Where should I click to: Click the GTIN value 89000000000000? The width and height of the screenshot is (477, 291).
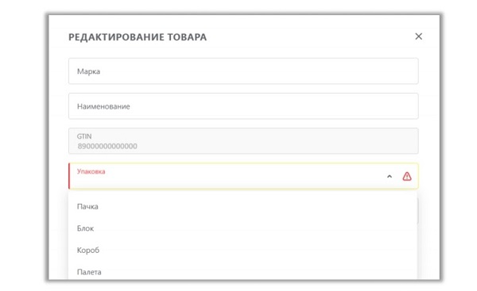point(107,146)
